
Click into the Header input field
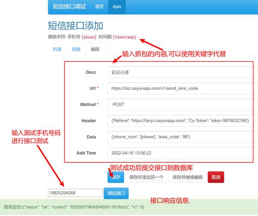click(x=183, y=121)
